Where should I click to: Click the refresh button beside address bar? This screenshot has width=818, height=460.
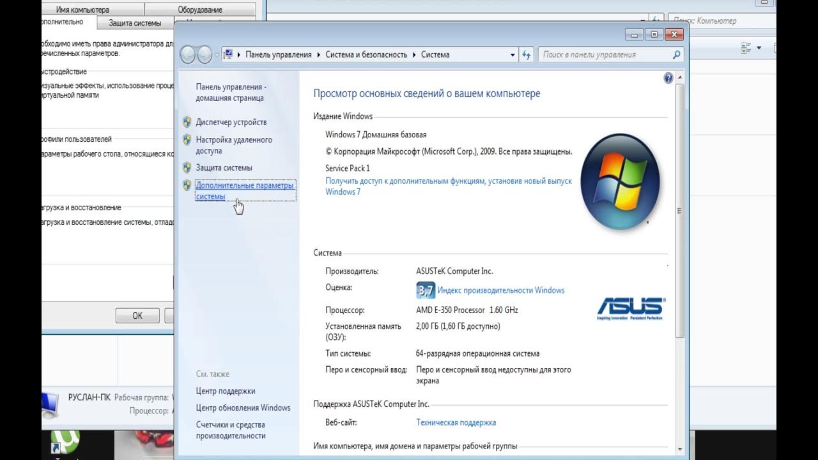(527, 55)
